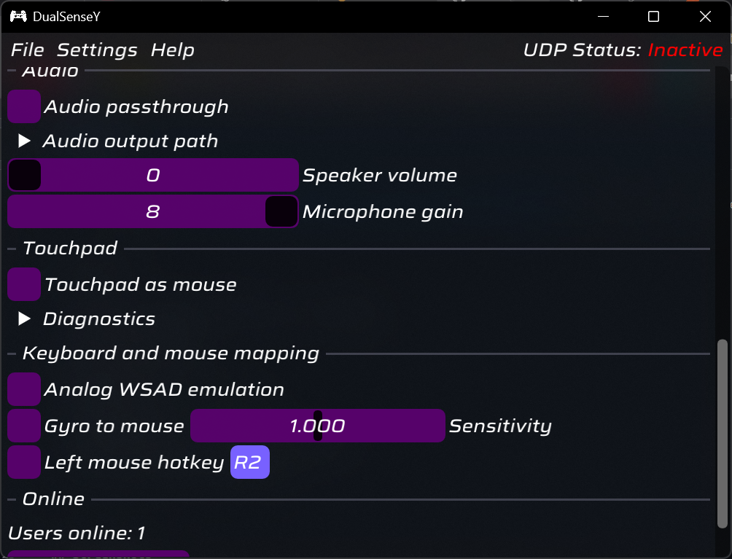Open the Help menu
732x559 pixels.
[172, 50]
